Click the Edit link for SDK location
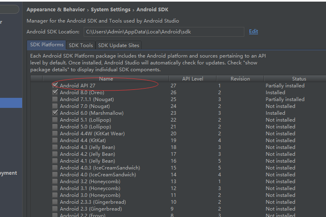This screenshot has width=326, height=217. point(254,31)
